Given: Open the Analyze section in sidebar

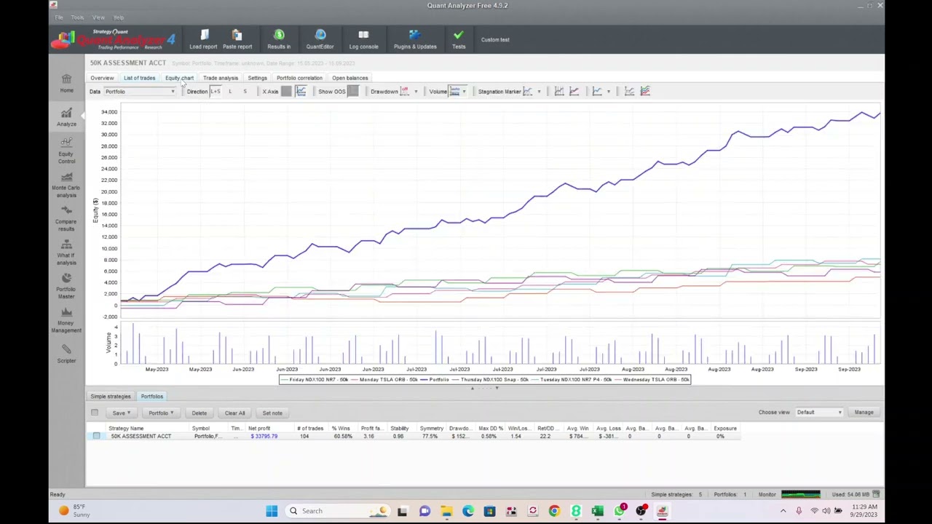Looking at the screenshot, I should (66, 116).
